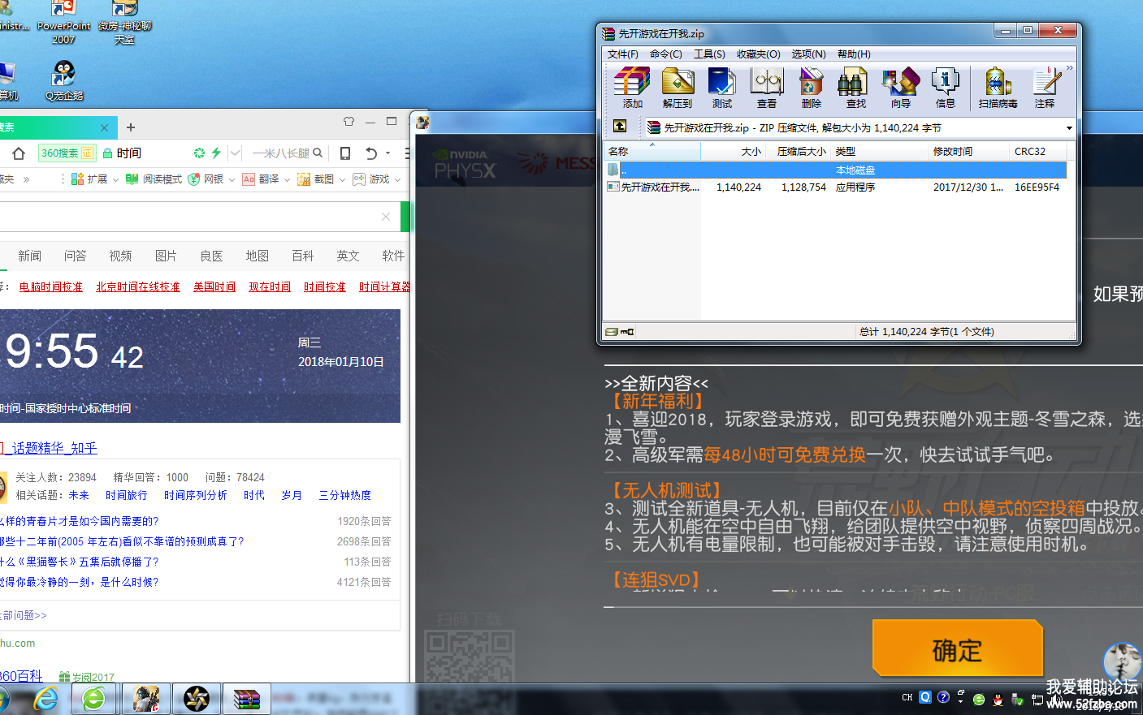Click the Extract To (解压到) icon
The height and width of the screenshot is (715, 1143).
click(x=677, y=88)
